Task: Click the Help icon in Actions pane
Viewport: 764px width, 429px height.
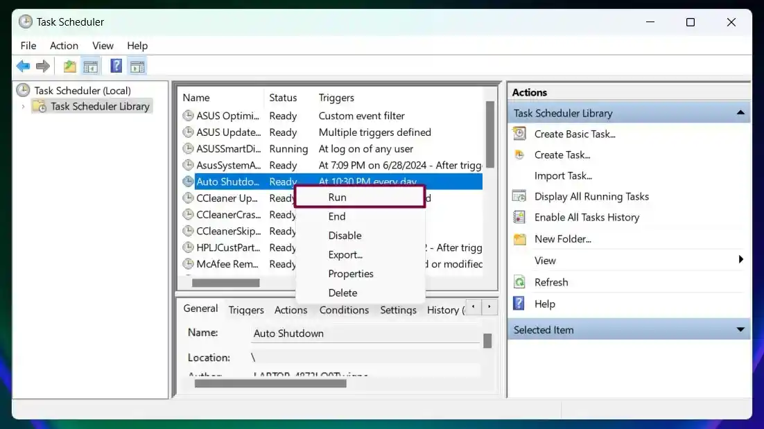Action: point(519,304)
